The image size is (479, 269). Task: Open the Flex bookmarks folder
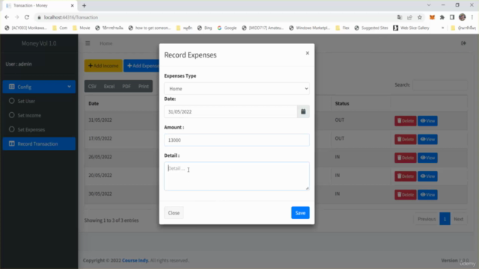[x=342, y=28]
